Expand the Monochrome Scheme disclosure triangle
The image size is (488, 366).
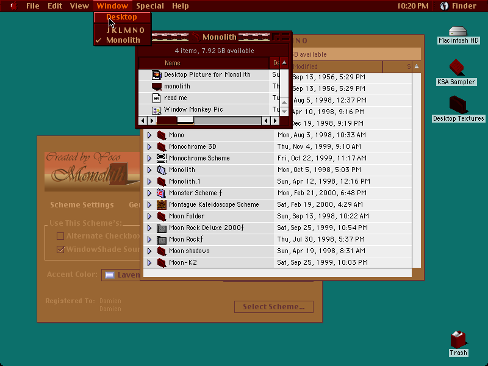[149, 158]
